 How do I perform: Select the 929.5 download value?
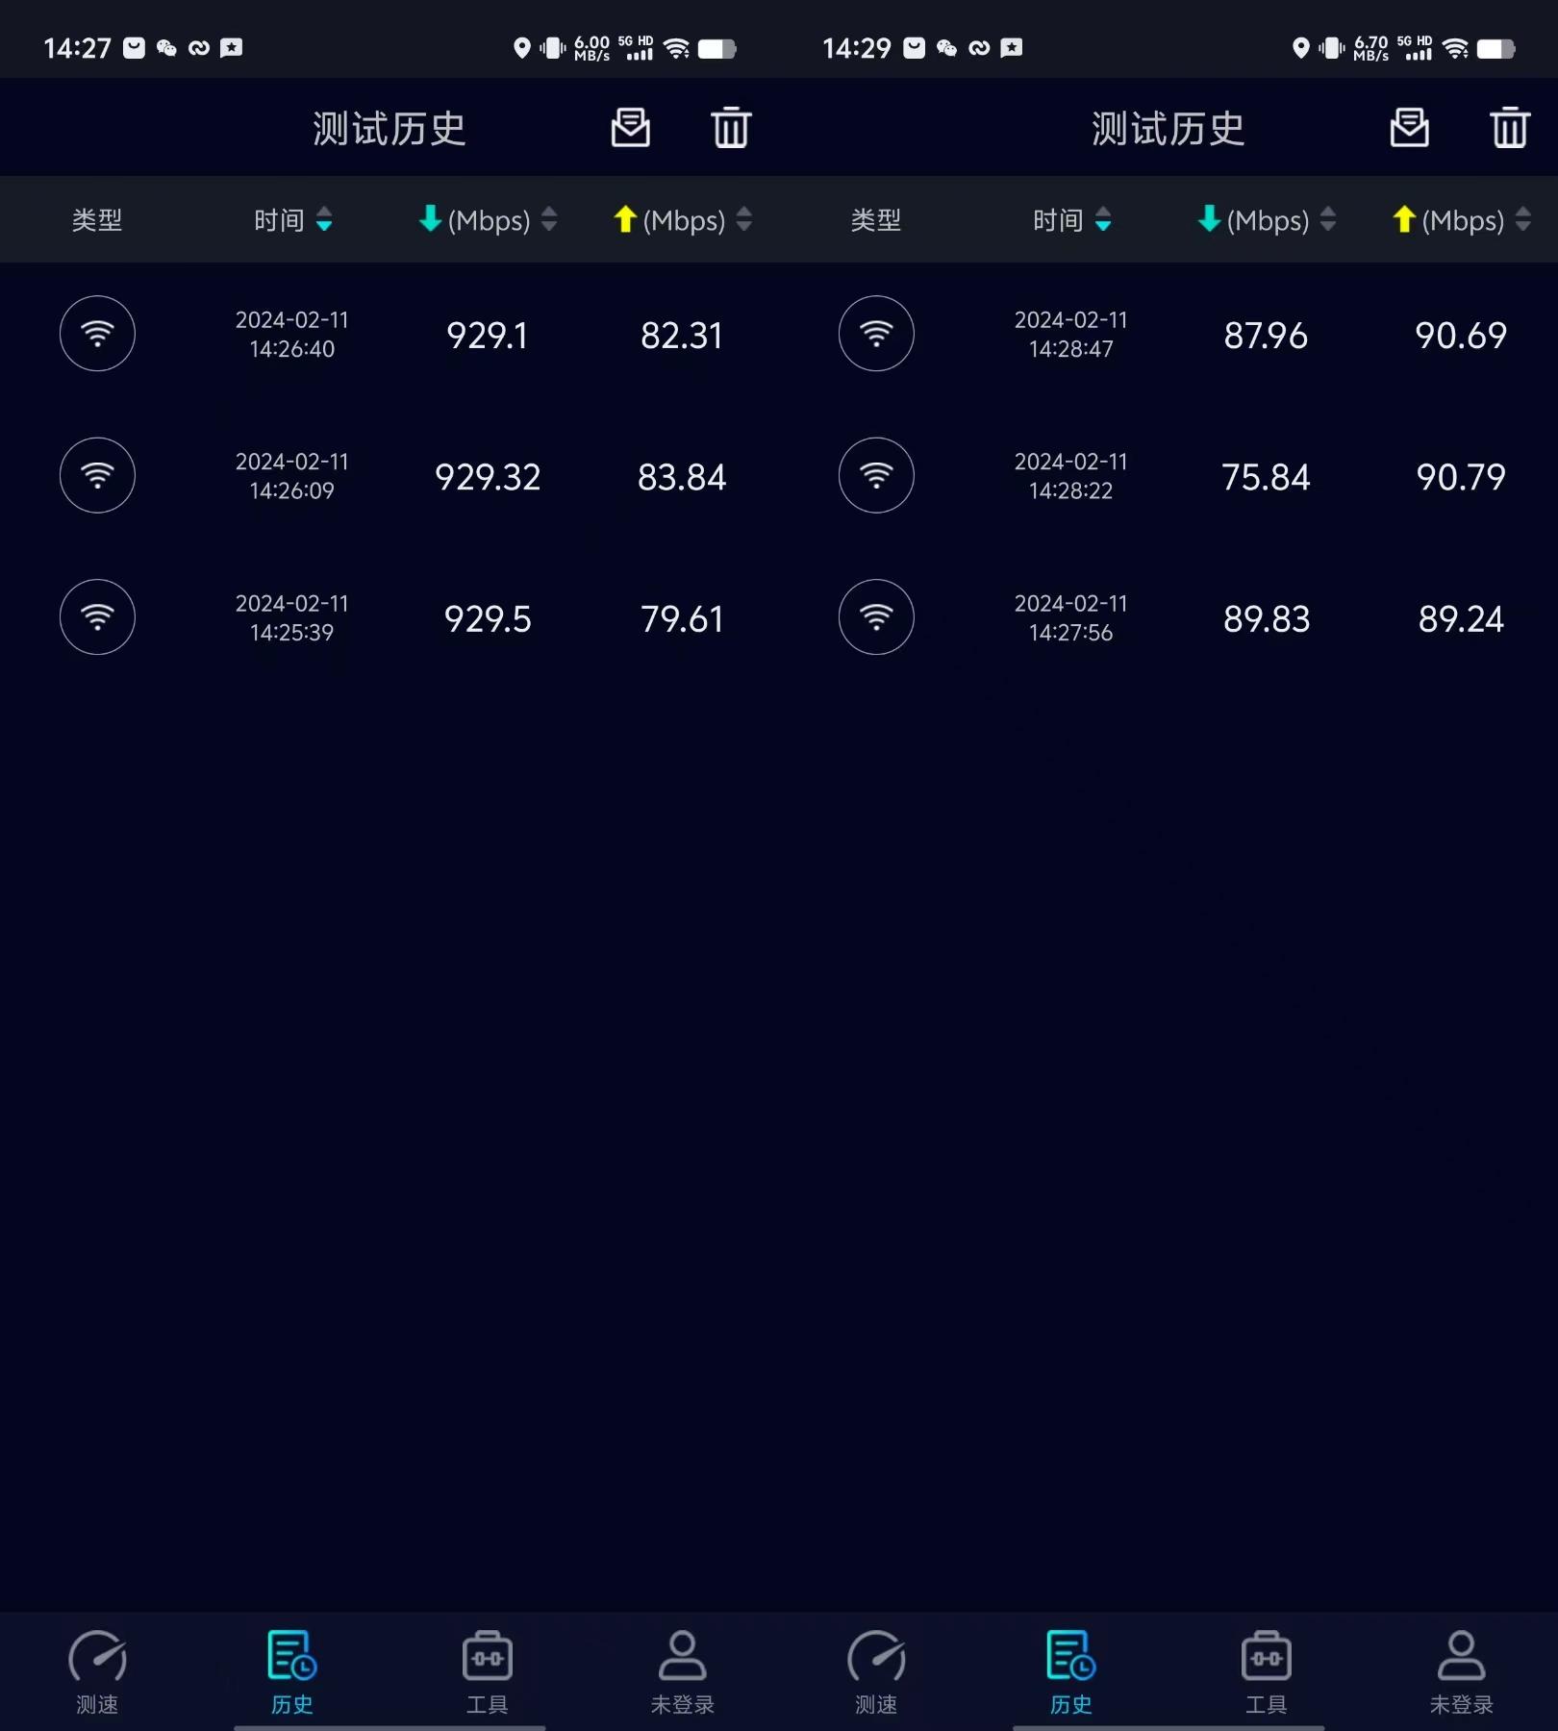488,619
